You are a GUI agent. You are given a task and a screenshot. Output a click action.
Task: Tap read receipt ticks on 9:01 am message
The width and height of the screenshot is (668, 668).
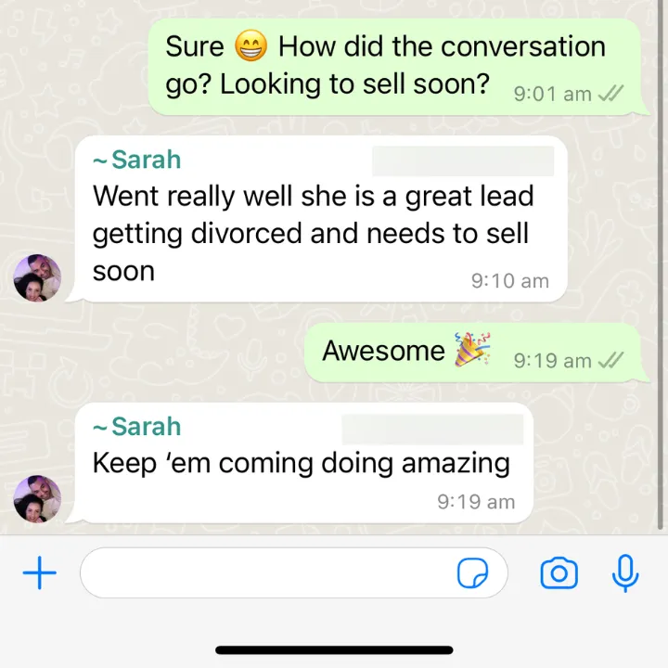pos(610,94)
